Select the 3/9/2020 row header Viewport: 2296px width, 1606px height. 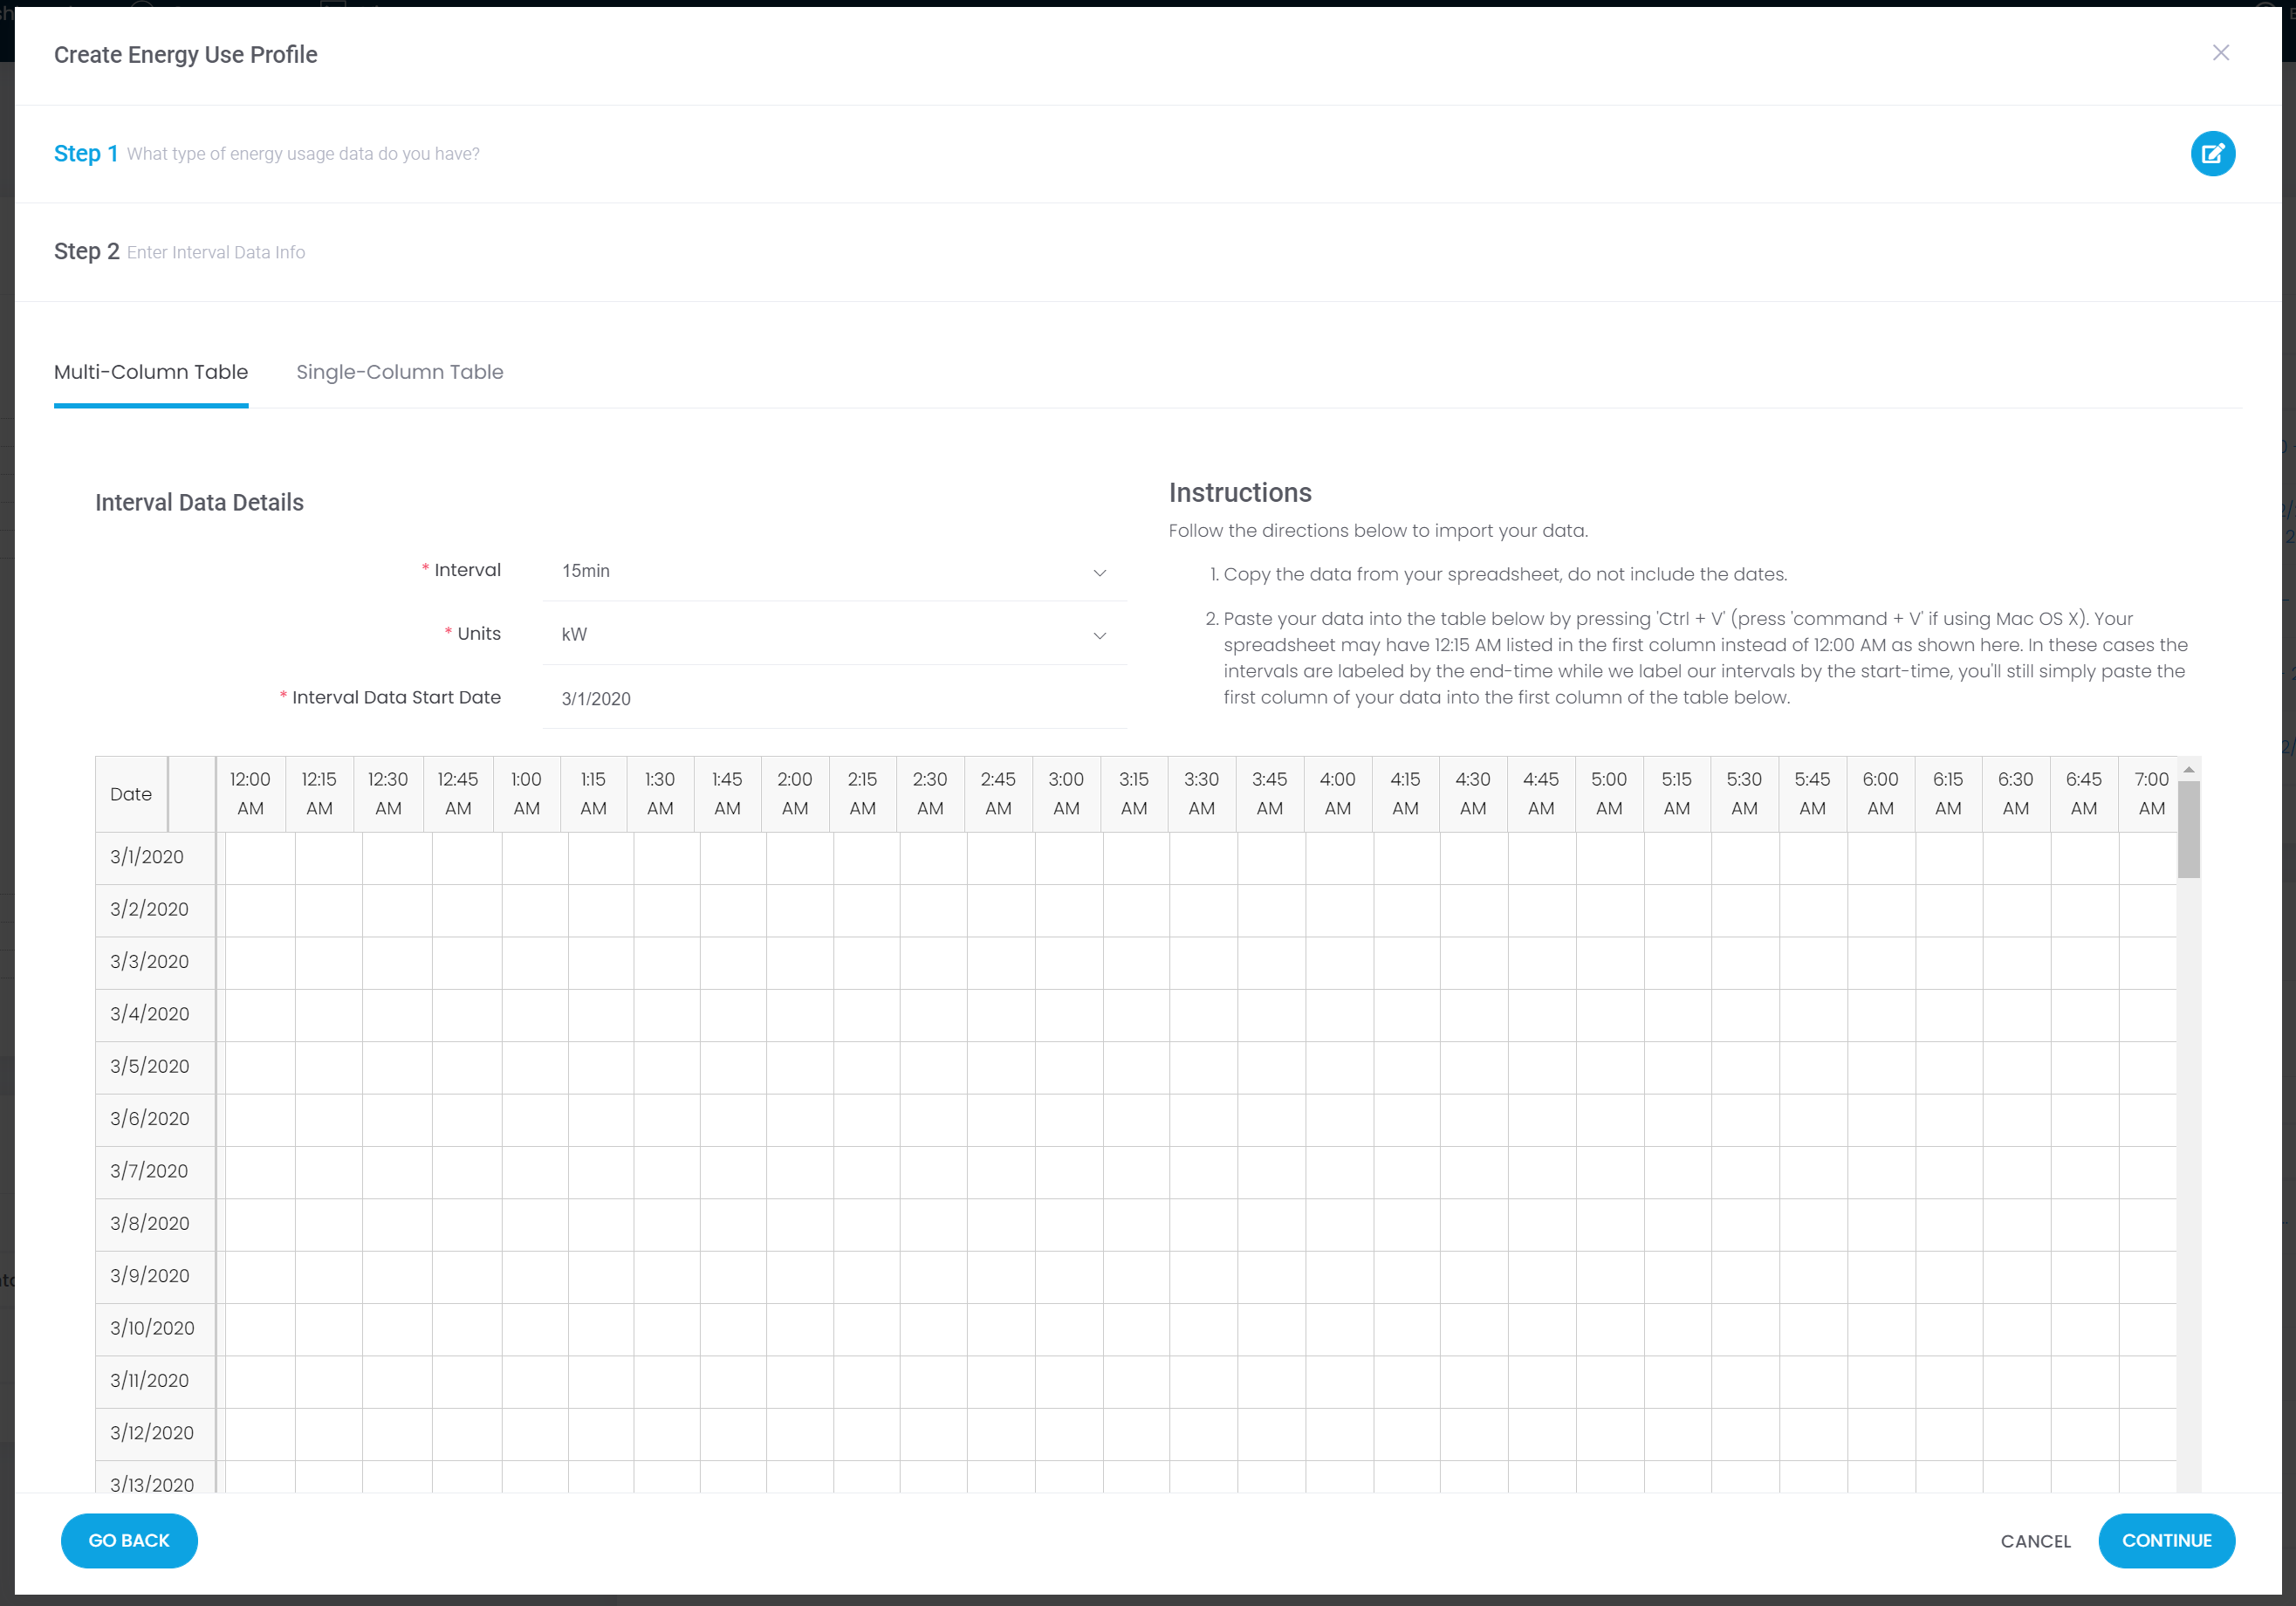[x=155, y=1276]
